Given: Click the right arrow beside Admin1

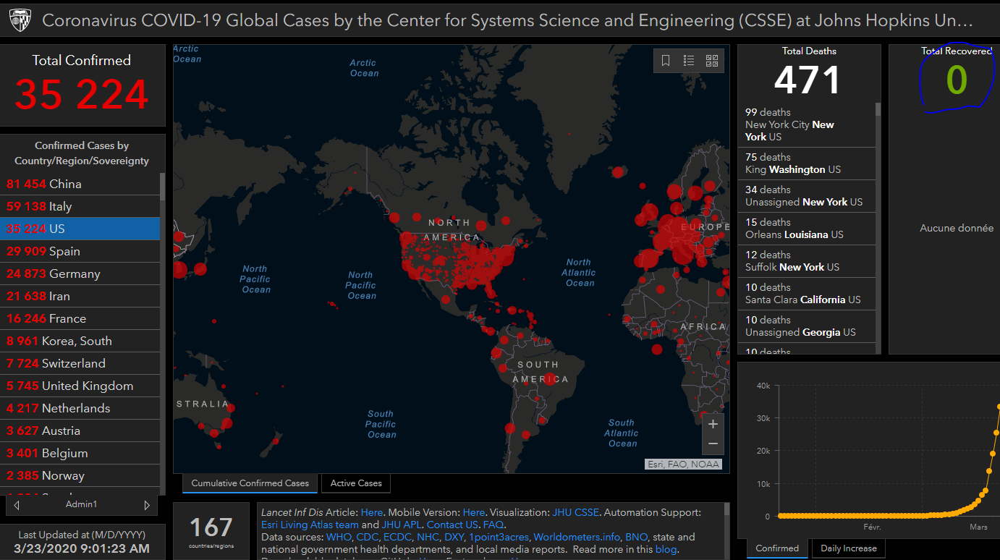Looking at the screenshot, I should [x=147, y=504].
